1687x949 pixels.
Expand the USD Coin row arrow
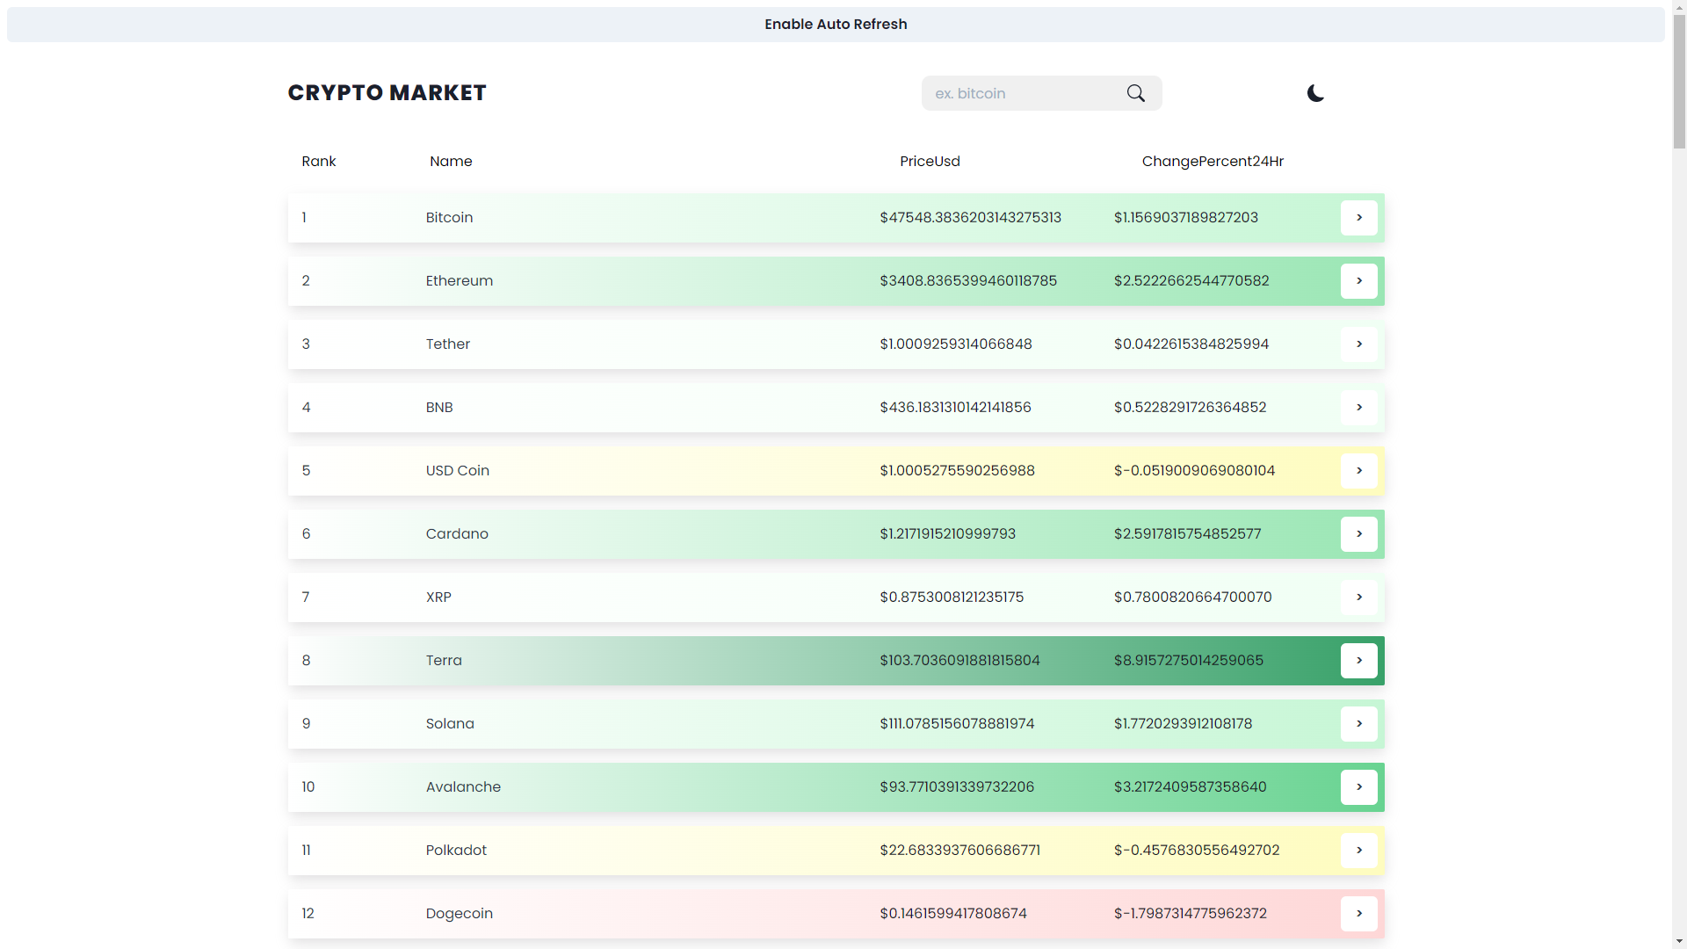[1358, 471]
